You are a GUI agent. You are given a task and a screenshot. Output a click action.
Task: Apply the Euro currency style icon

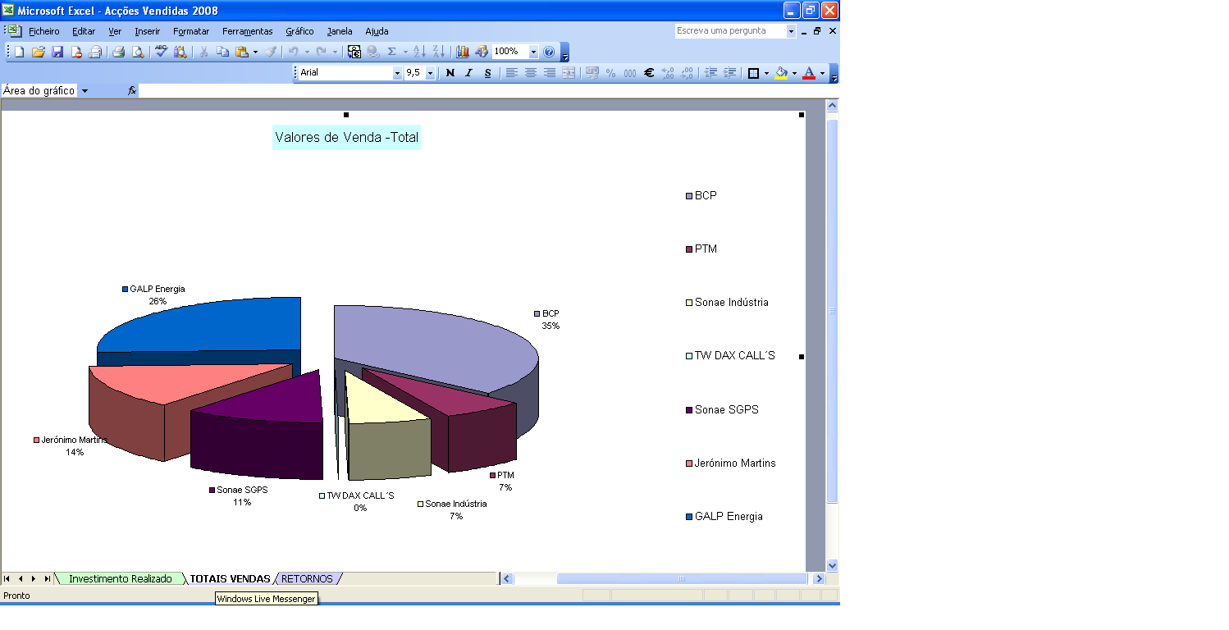pyautogui.click(x=649, y=73)
